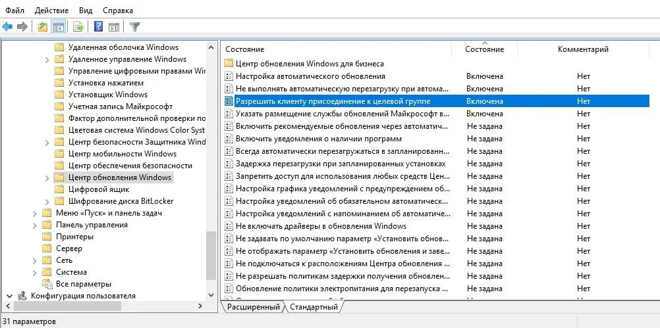Open the «Действие» menu
Screen dimensions: 660x328
coord(51,11)
